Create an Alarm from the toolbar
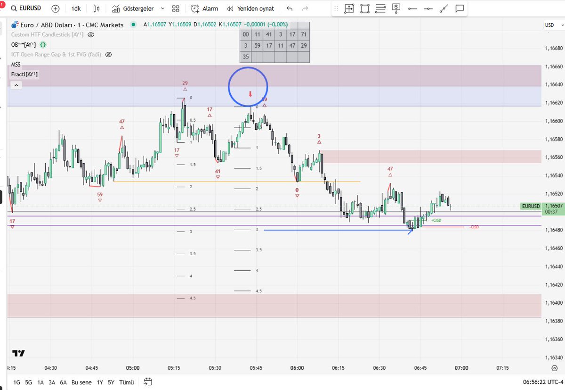The height and width of the screenshot is (390, 565). (205, 8)
